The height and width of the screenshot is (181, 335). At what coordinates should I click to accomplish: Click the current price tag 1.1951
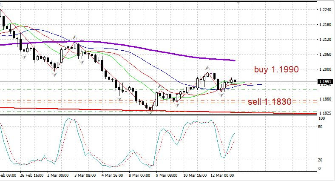[326, 81]
